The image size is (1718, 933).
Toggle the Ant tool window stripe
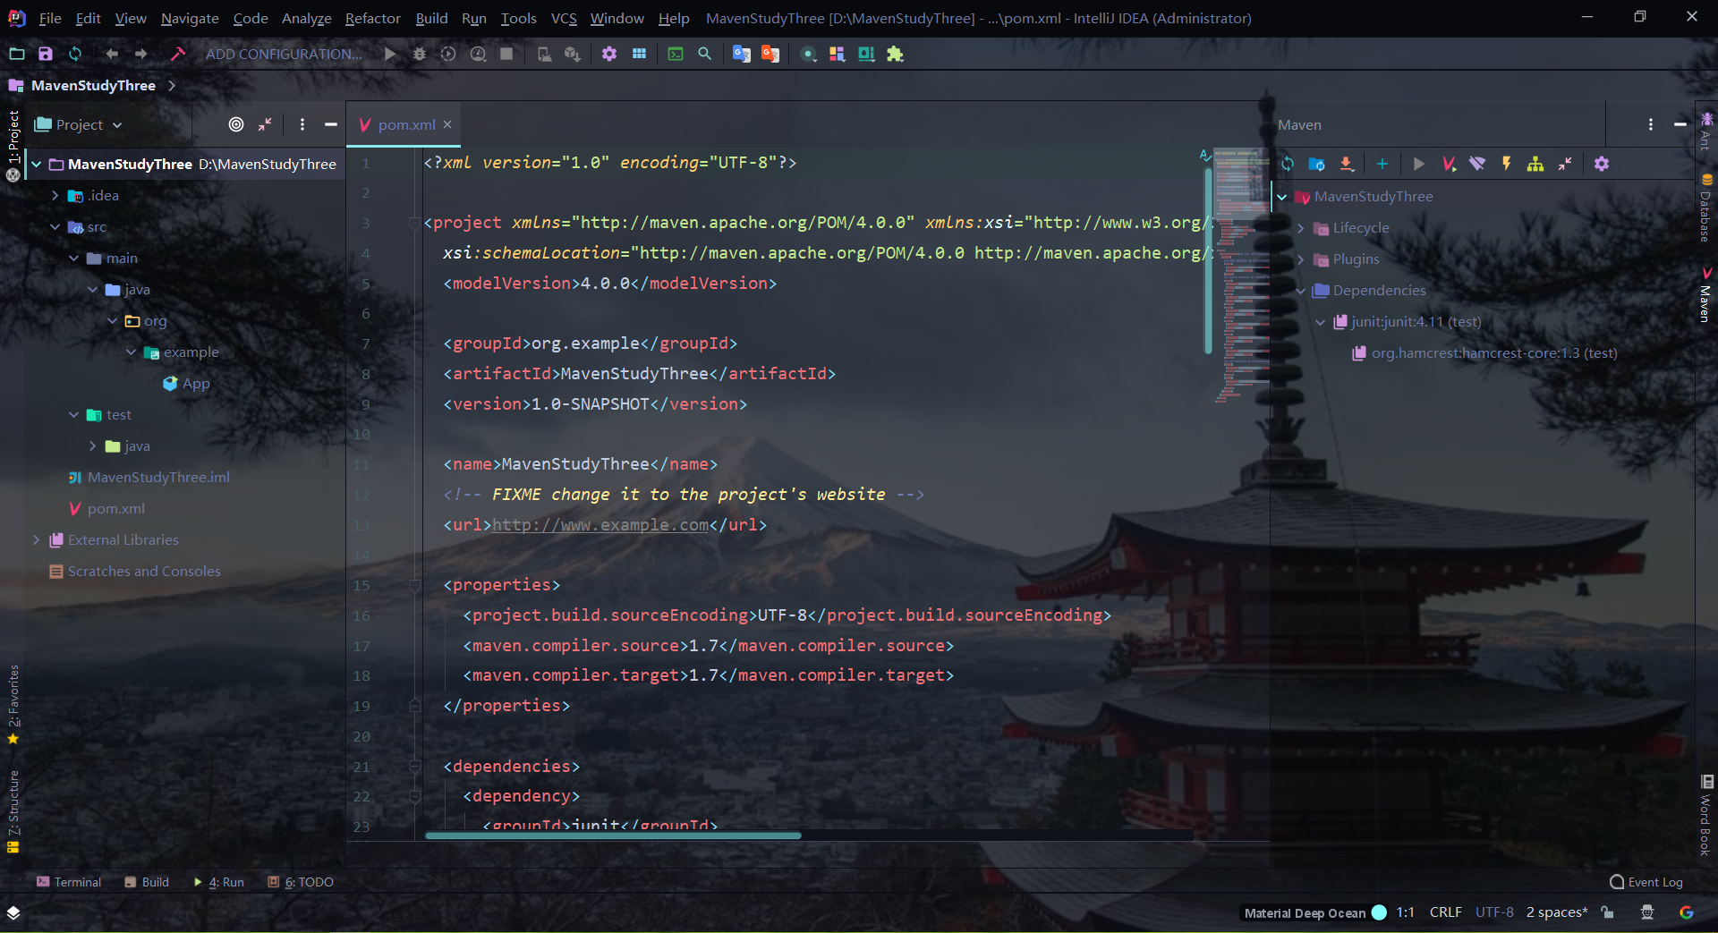(x=1705, y=131)
